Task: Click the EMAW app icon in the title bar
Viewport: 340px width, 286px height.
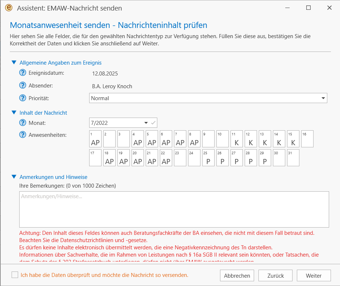Action: click(9, 8)
